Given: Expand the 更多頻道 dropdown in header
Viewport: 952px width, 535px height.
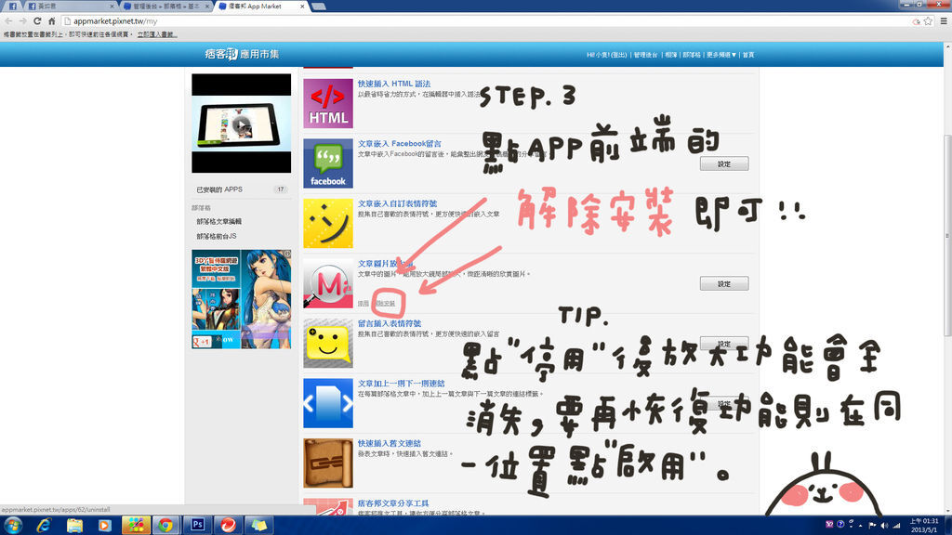Looking at the screenshot, I should pos(721,55).
